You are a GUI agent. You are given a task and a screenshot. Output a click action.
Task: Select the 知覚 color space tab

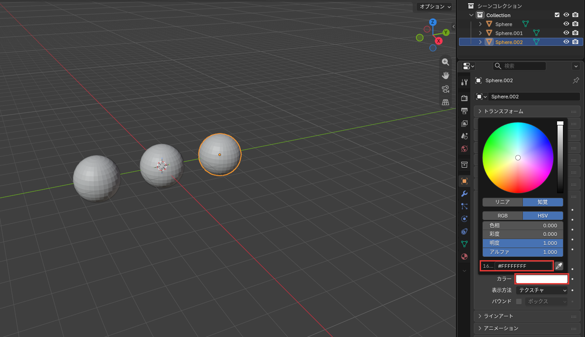tap(543, 202)
